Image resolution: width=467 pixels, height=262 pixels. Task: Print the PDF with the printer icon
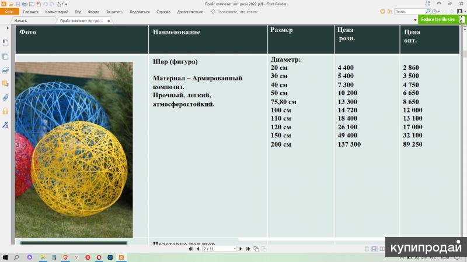pyautogui.click(x=25, y=4)
